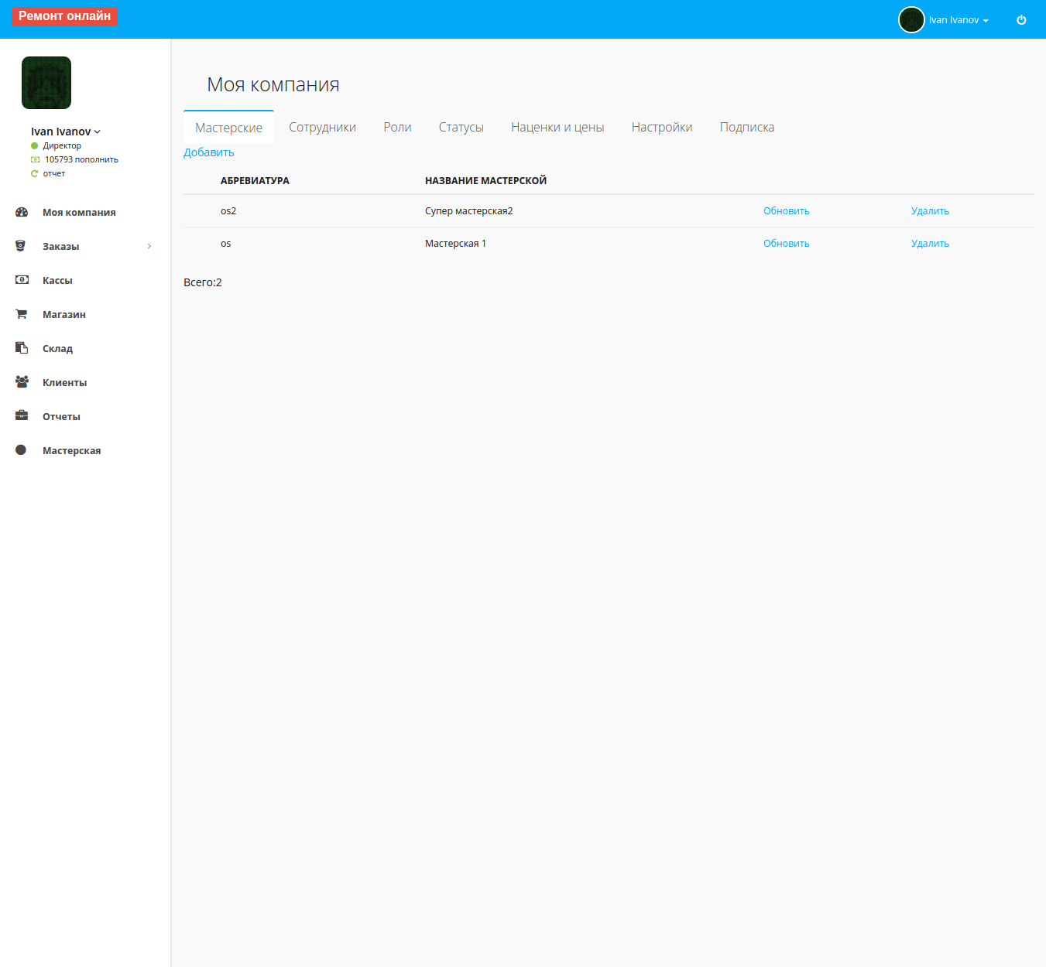The width and height of the screenshot is (1046, 967).
Task: Click Обновить for the os2 workshop
Action: coord(787,211)
